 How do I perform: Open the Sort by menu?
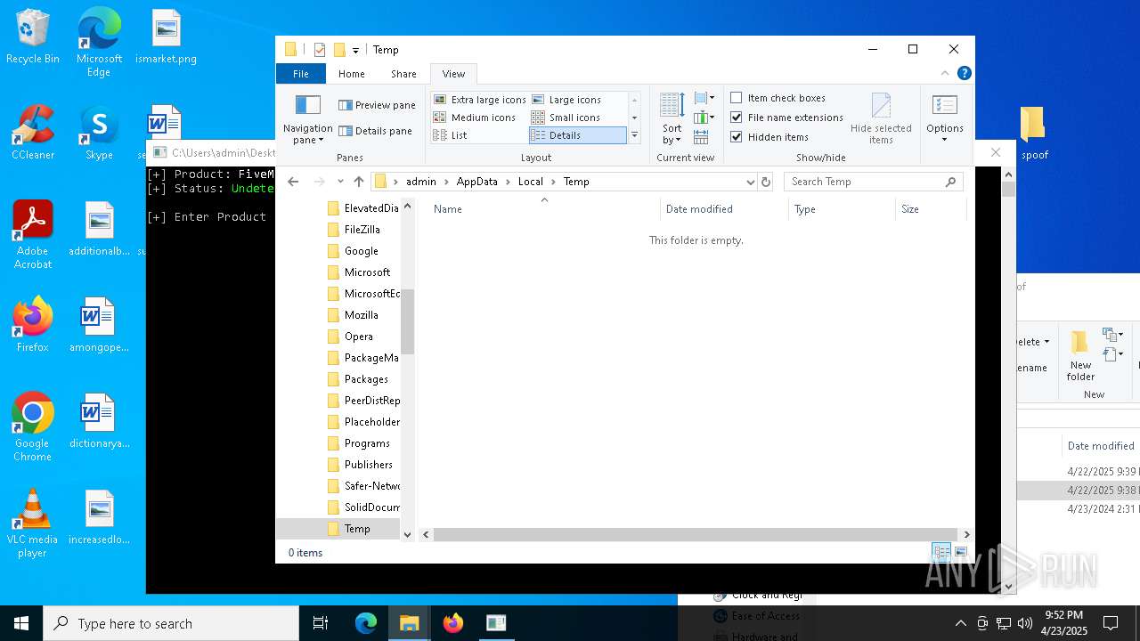(x=672, y=118)
